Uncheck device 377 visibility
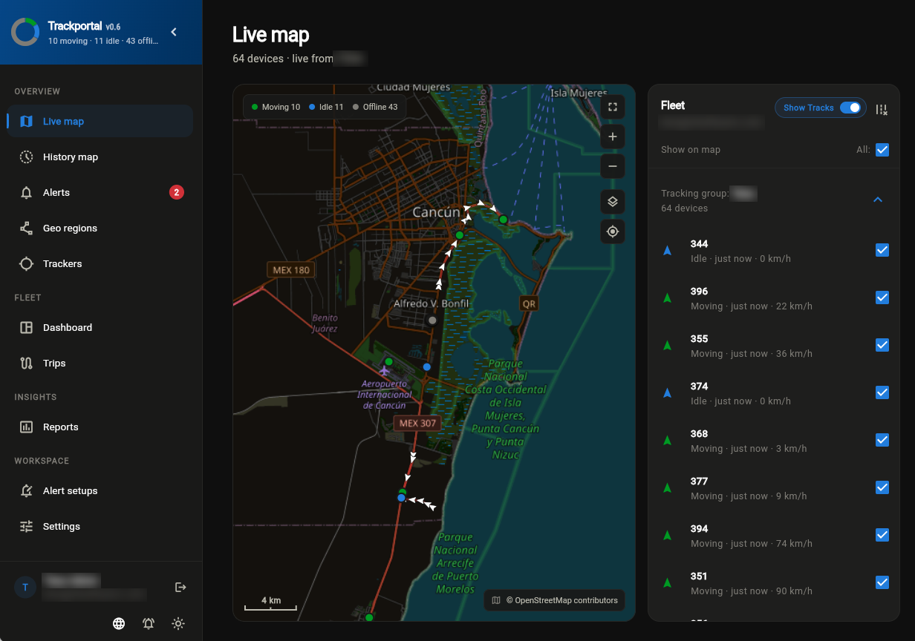Viewport: 915px width, 641px height. click(882, 487)
